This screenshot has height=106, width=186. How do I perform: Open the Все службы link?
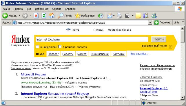pyautogui.click(x=139, y=54)
